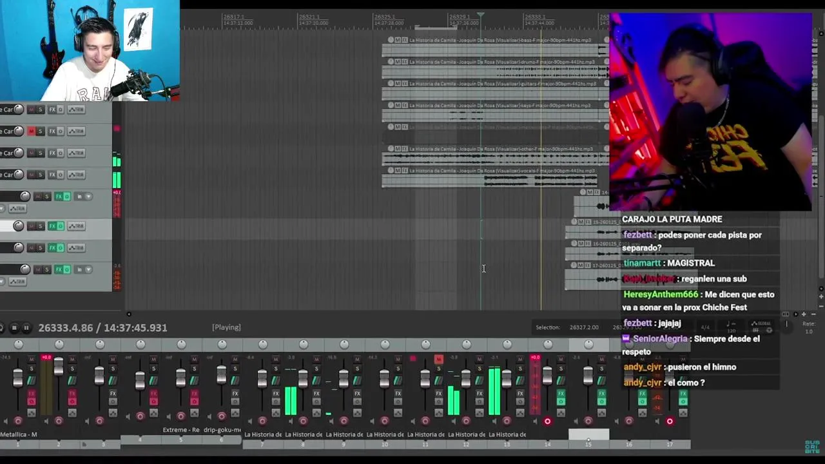The image size is (825, 464).
Task: Stop playback in the transport bar
Action: click(x=14, y=327)
